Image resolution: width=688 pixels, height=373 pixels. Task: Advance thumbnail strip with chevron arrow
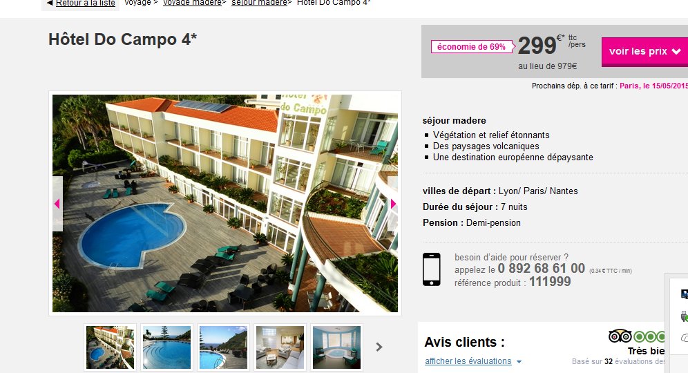[379, 347]
